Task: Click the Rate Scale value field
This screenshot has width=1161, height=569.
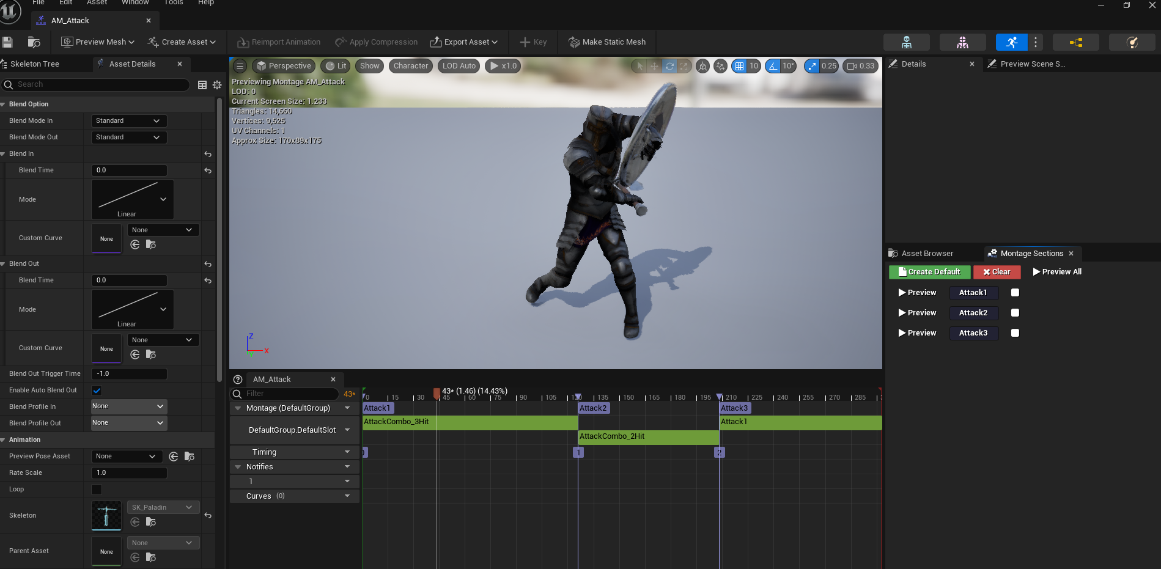Action: [x=129, y=473]
